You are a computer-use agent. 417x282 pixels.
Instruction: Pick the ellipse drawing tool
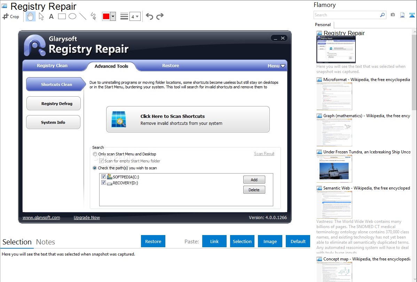point(72,16)
